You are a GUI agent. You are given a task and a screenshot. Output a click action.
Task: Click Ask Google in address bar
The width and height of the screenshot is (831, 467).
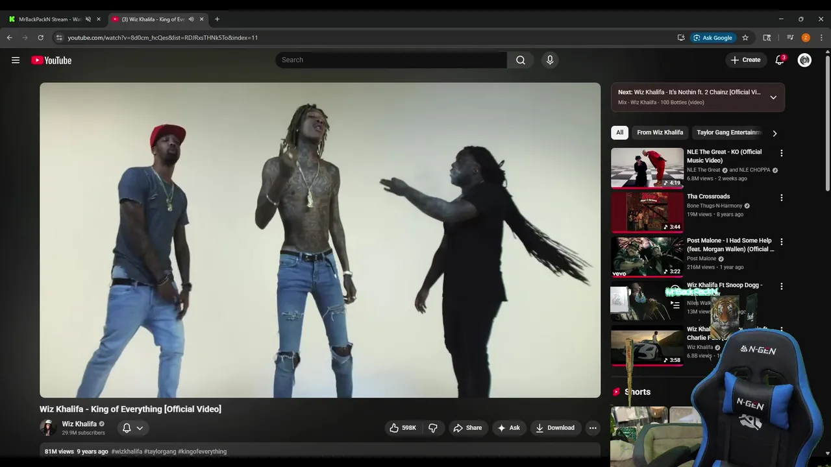712,38
